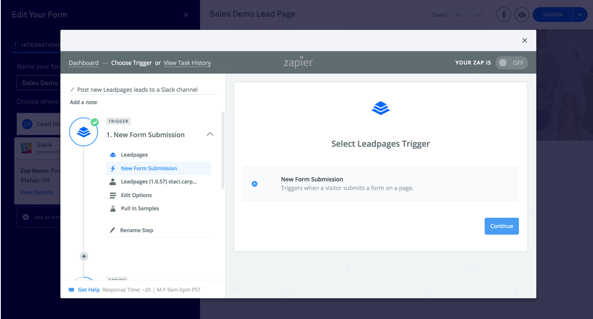This screenshot has height=319, width=593.
Task: Click the Slack integration icon
Action: coord(26,148)
